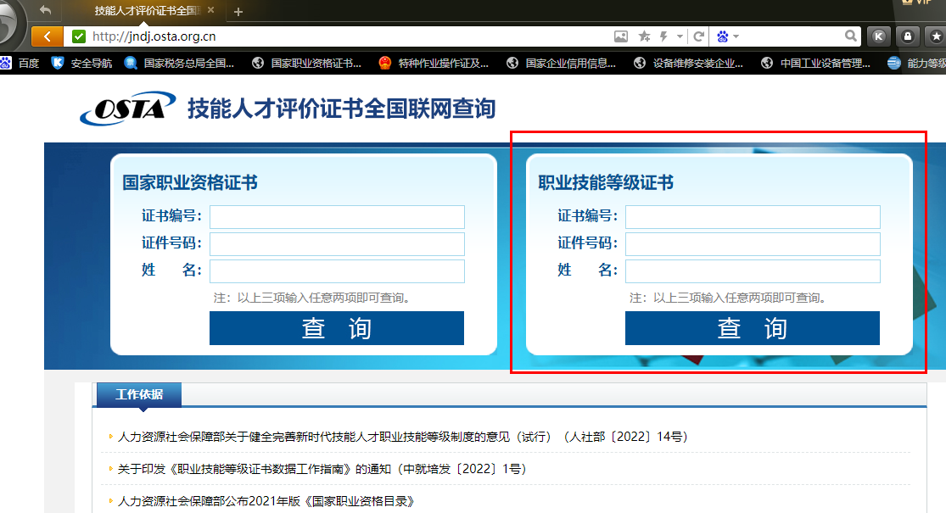Screen dimensions: 946x513
Task: Click the magnifier search icon in search box
Action: coord(851,36)
